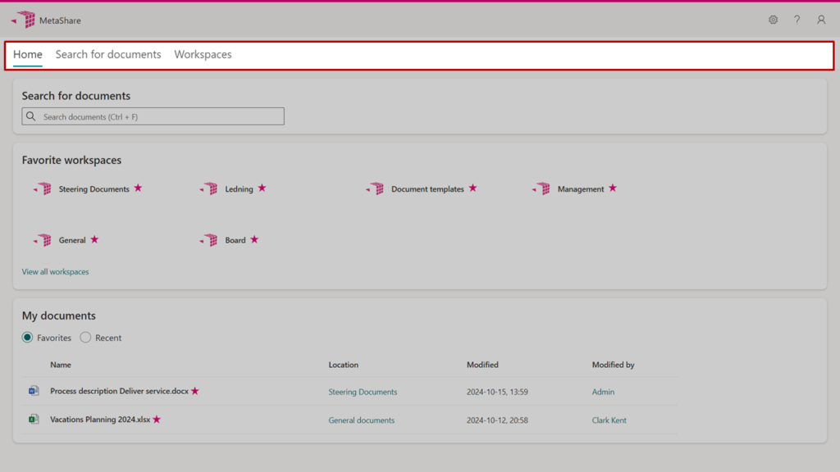This screenshot has height=472, width=840.
Task: Toggle the star next to Document templates
Action: point(472,188)
